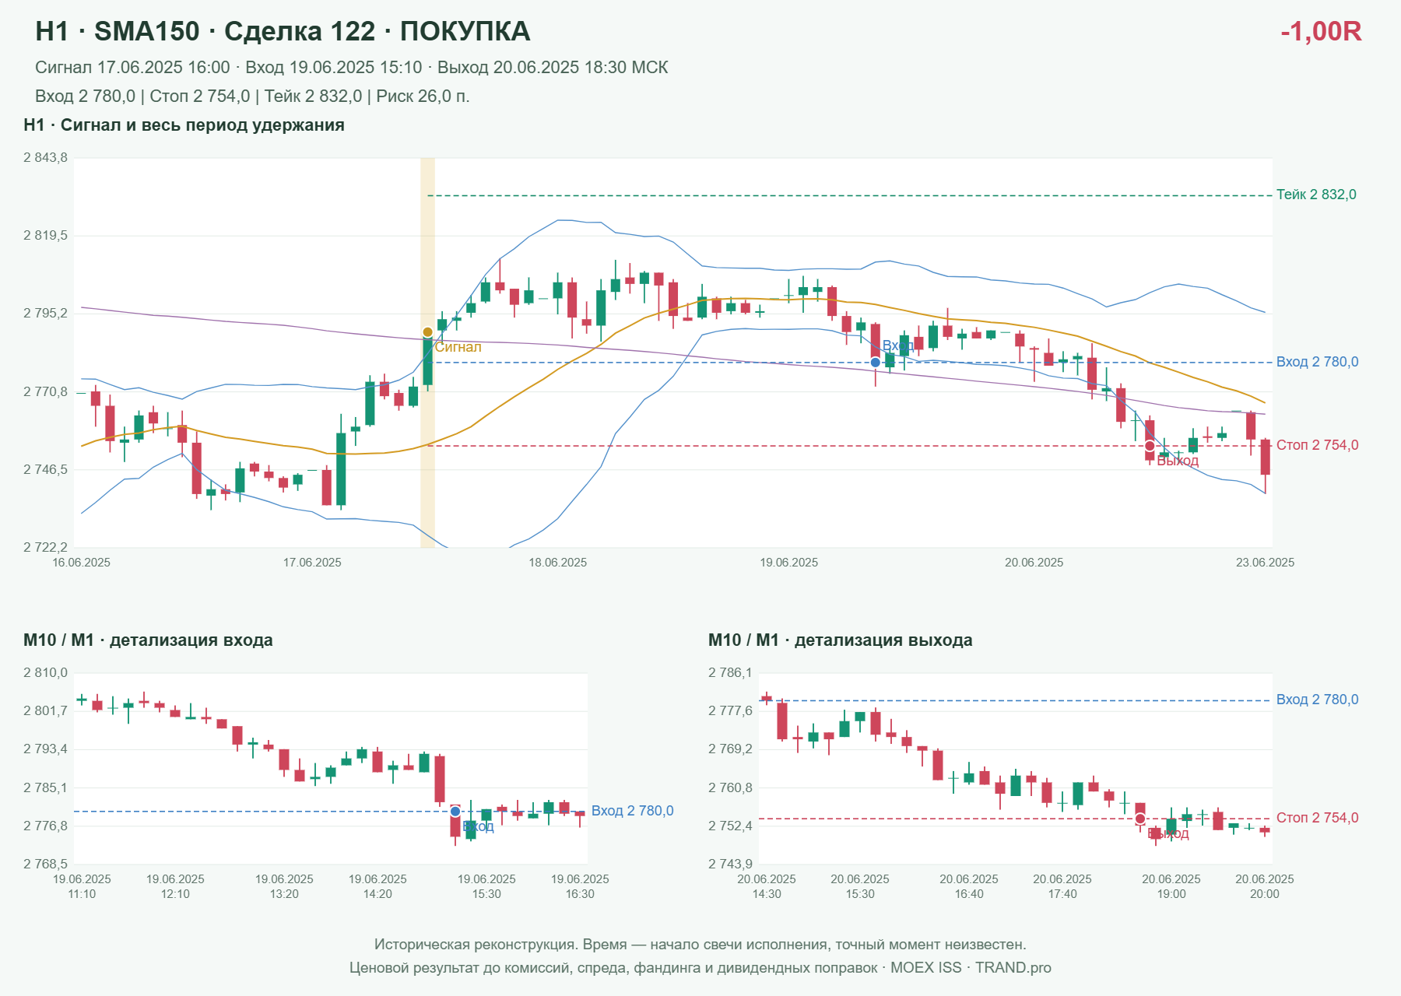The width and height of the screenshot is (1401, 996).
Task: Click the -1,00R result value
Action: (1321, 31)
